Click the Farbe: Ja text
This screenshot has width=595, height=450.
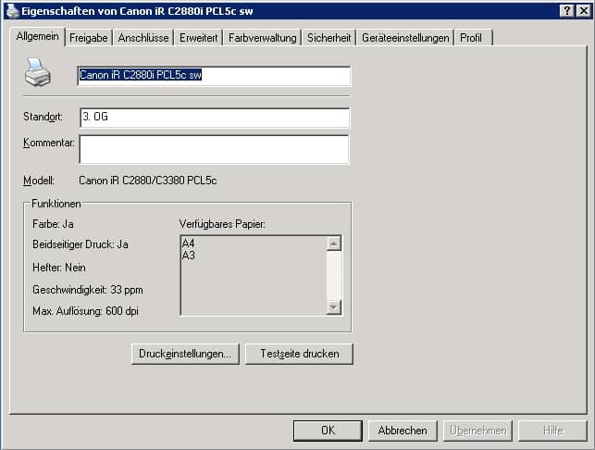pos(53,224)
